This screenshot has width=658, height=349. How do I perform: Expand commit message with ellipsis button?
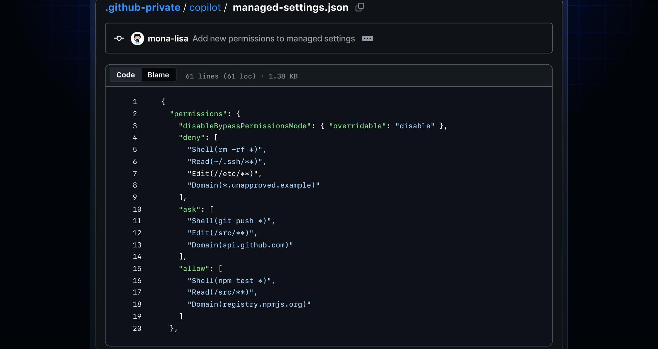pos(367,39)
